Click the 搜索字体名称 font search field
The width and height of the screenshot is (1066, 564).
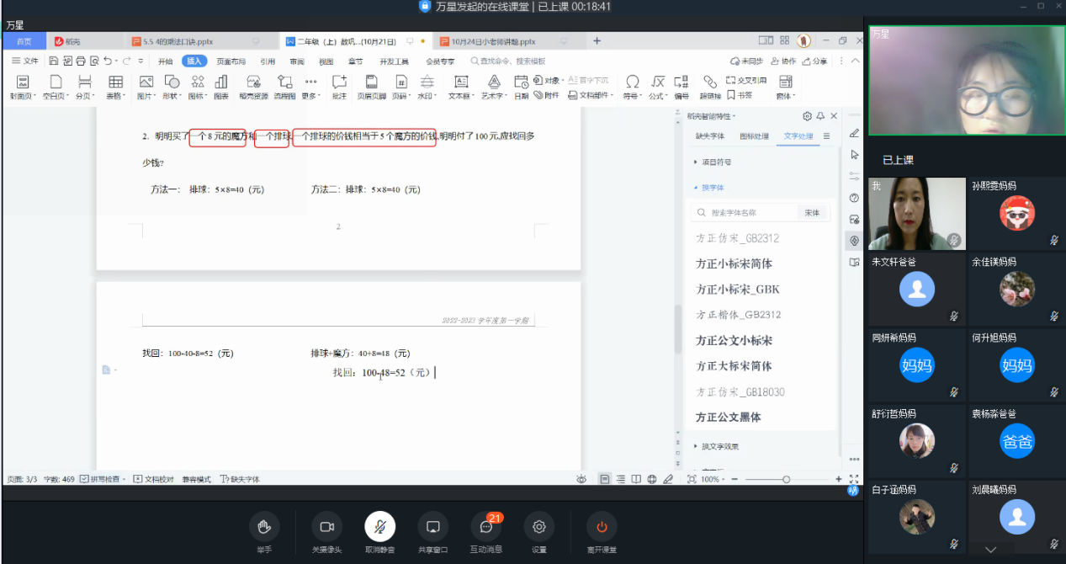click(744, 213)
